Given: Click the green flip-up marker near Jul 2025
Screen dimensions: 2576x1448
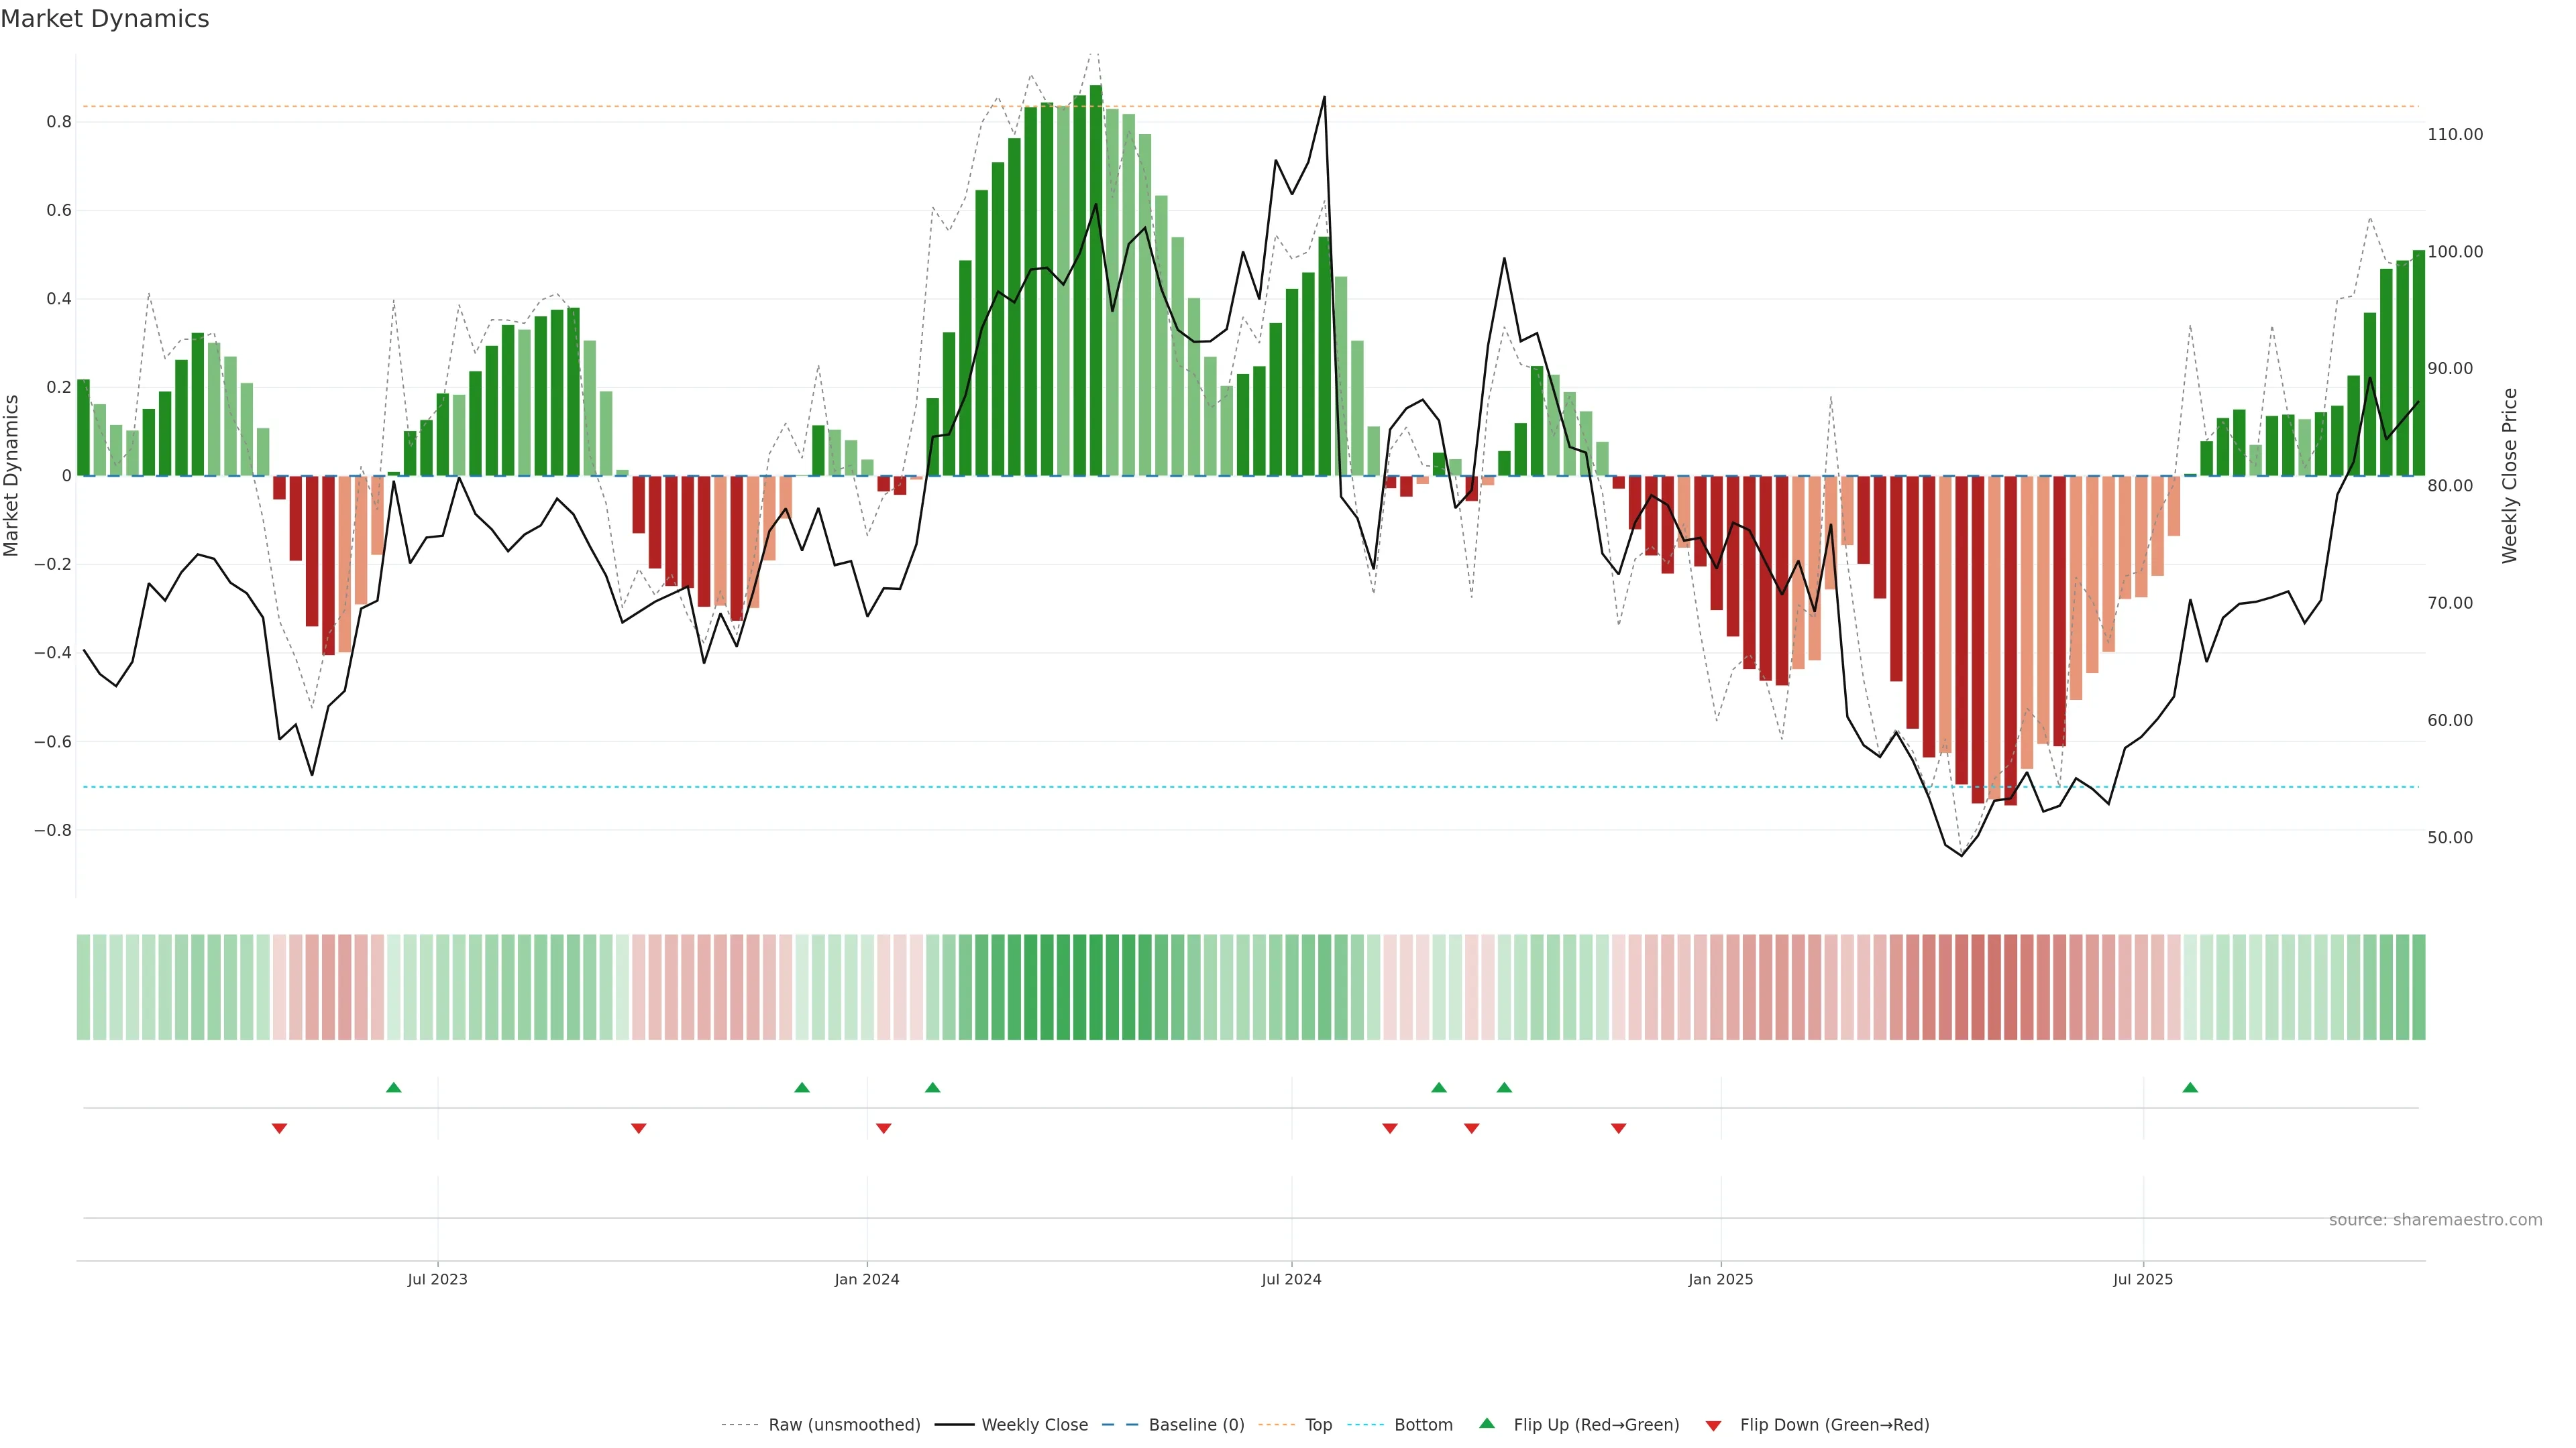Looking at the screenshot, I should 2190,1087.
